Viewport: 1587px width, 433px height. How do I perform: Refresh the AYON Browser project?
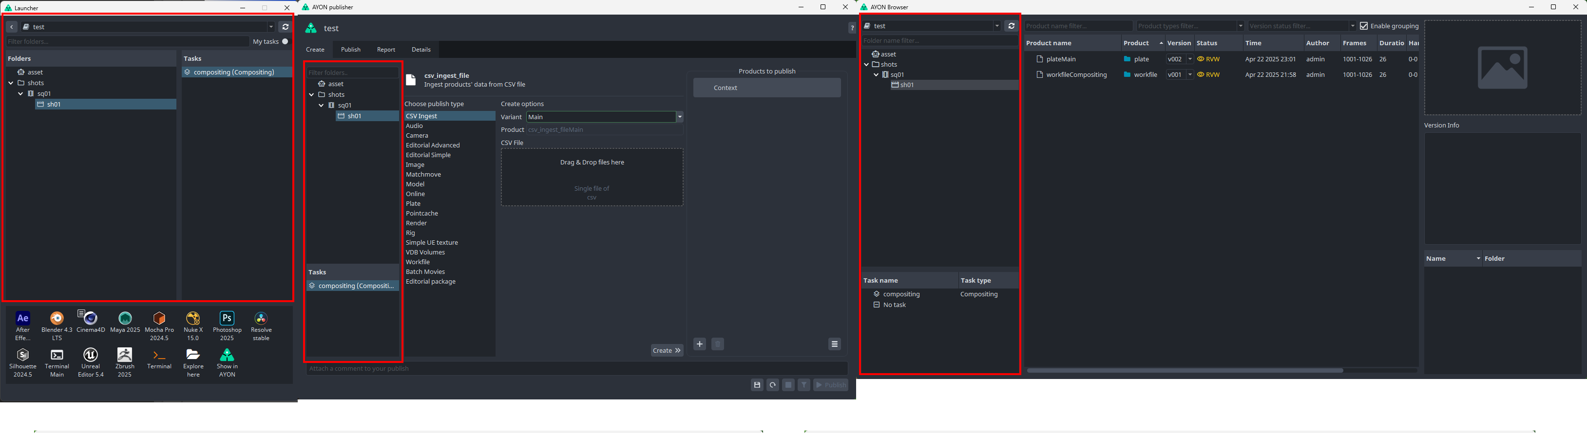coord(1011,26)
